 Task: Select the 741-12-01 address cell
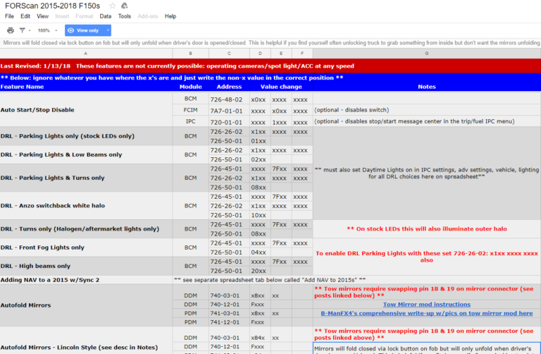(229, 322)
